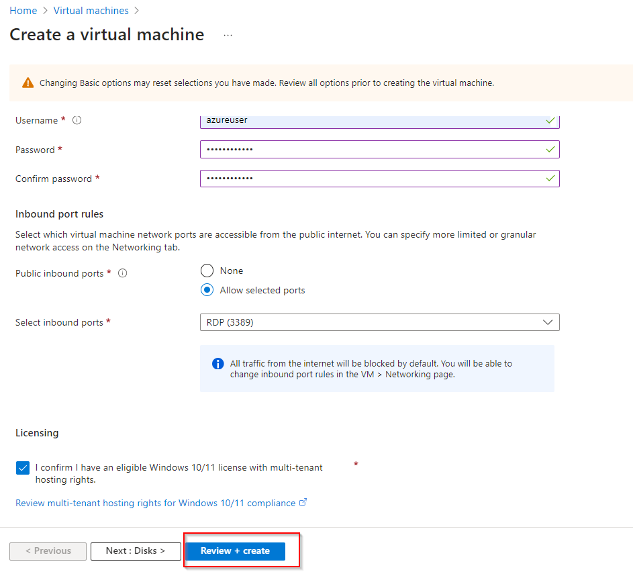
Task: Focus the Confirm password field
Action: tap(379, 179)
